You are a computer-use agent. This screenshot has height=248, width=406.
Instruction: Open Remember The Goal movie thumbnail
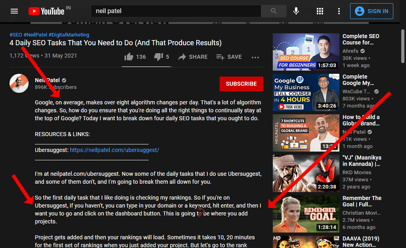(306, 213)
